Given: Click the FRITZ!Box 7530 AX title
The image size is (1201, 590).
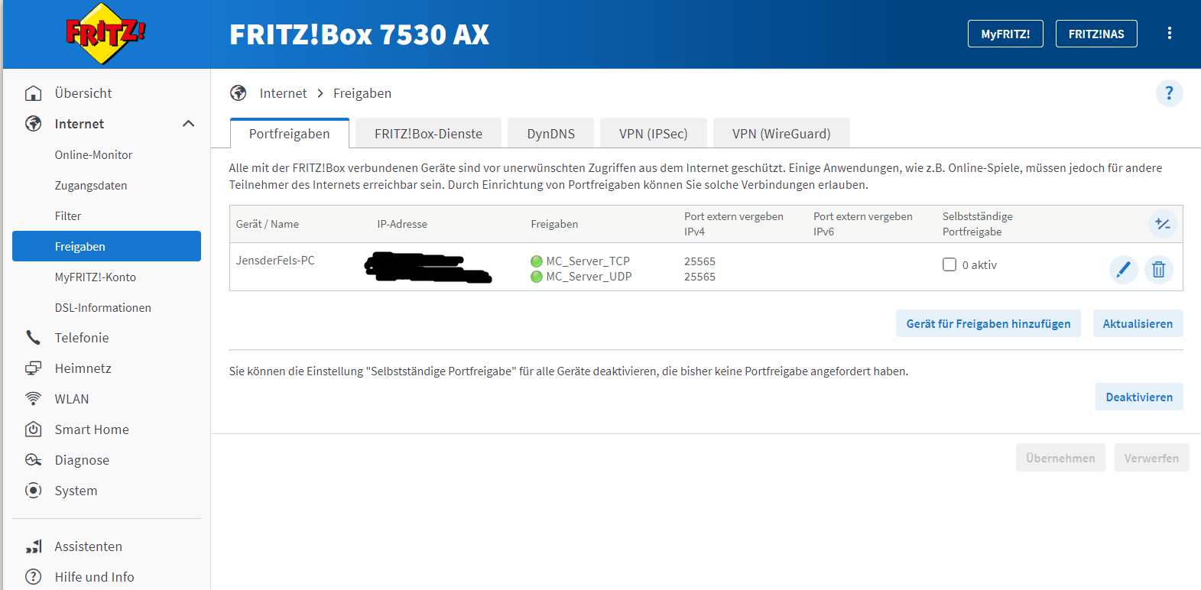Looking at the screenshot, I should coord(359,34).
